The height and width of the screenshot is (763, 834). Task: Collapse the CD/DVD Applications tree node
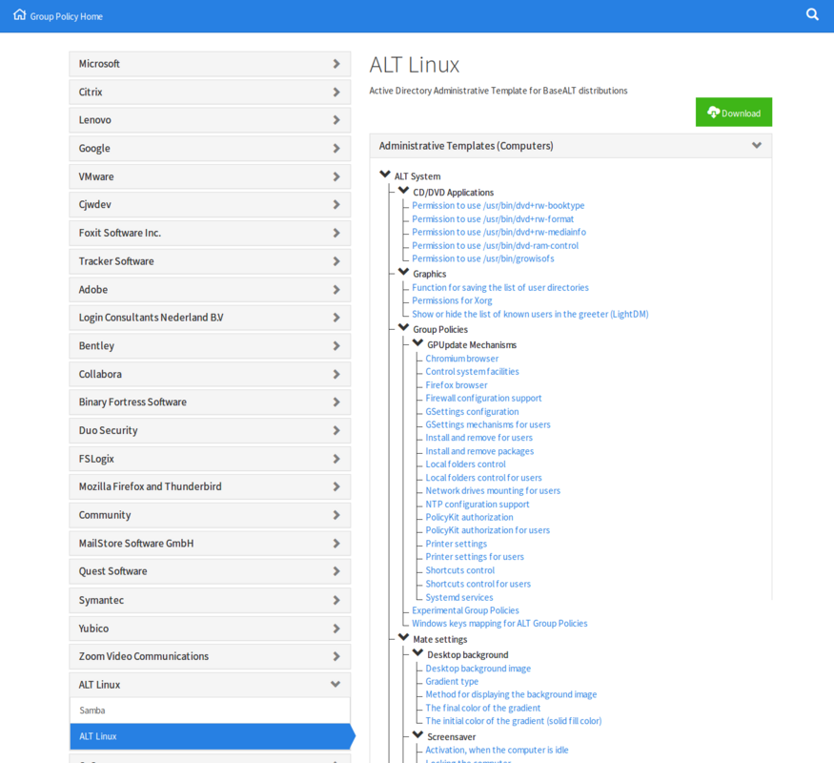404,191
